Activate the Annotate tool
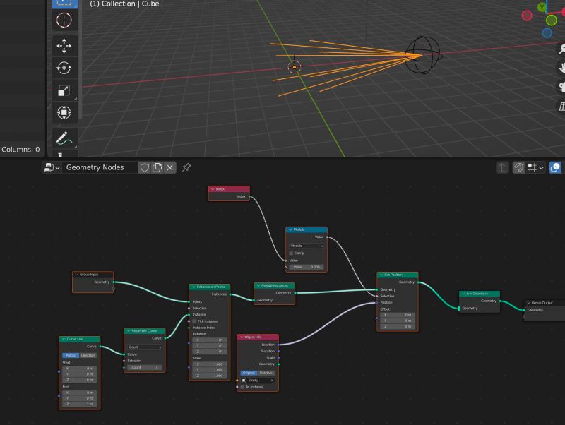The height and width of the screenshot is (425, 565). [64, 140]
